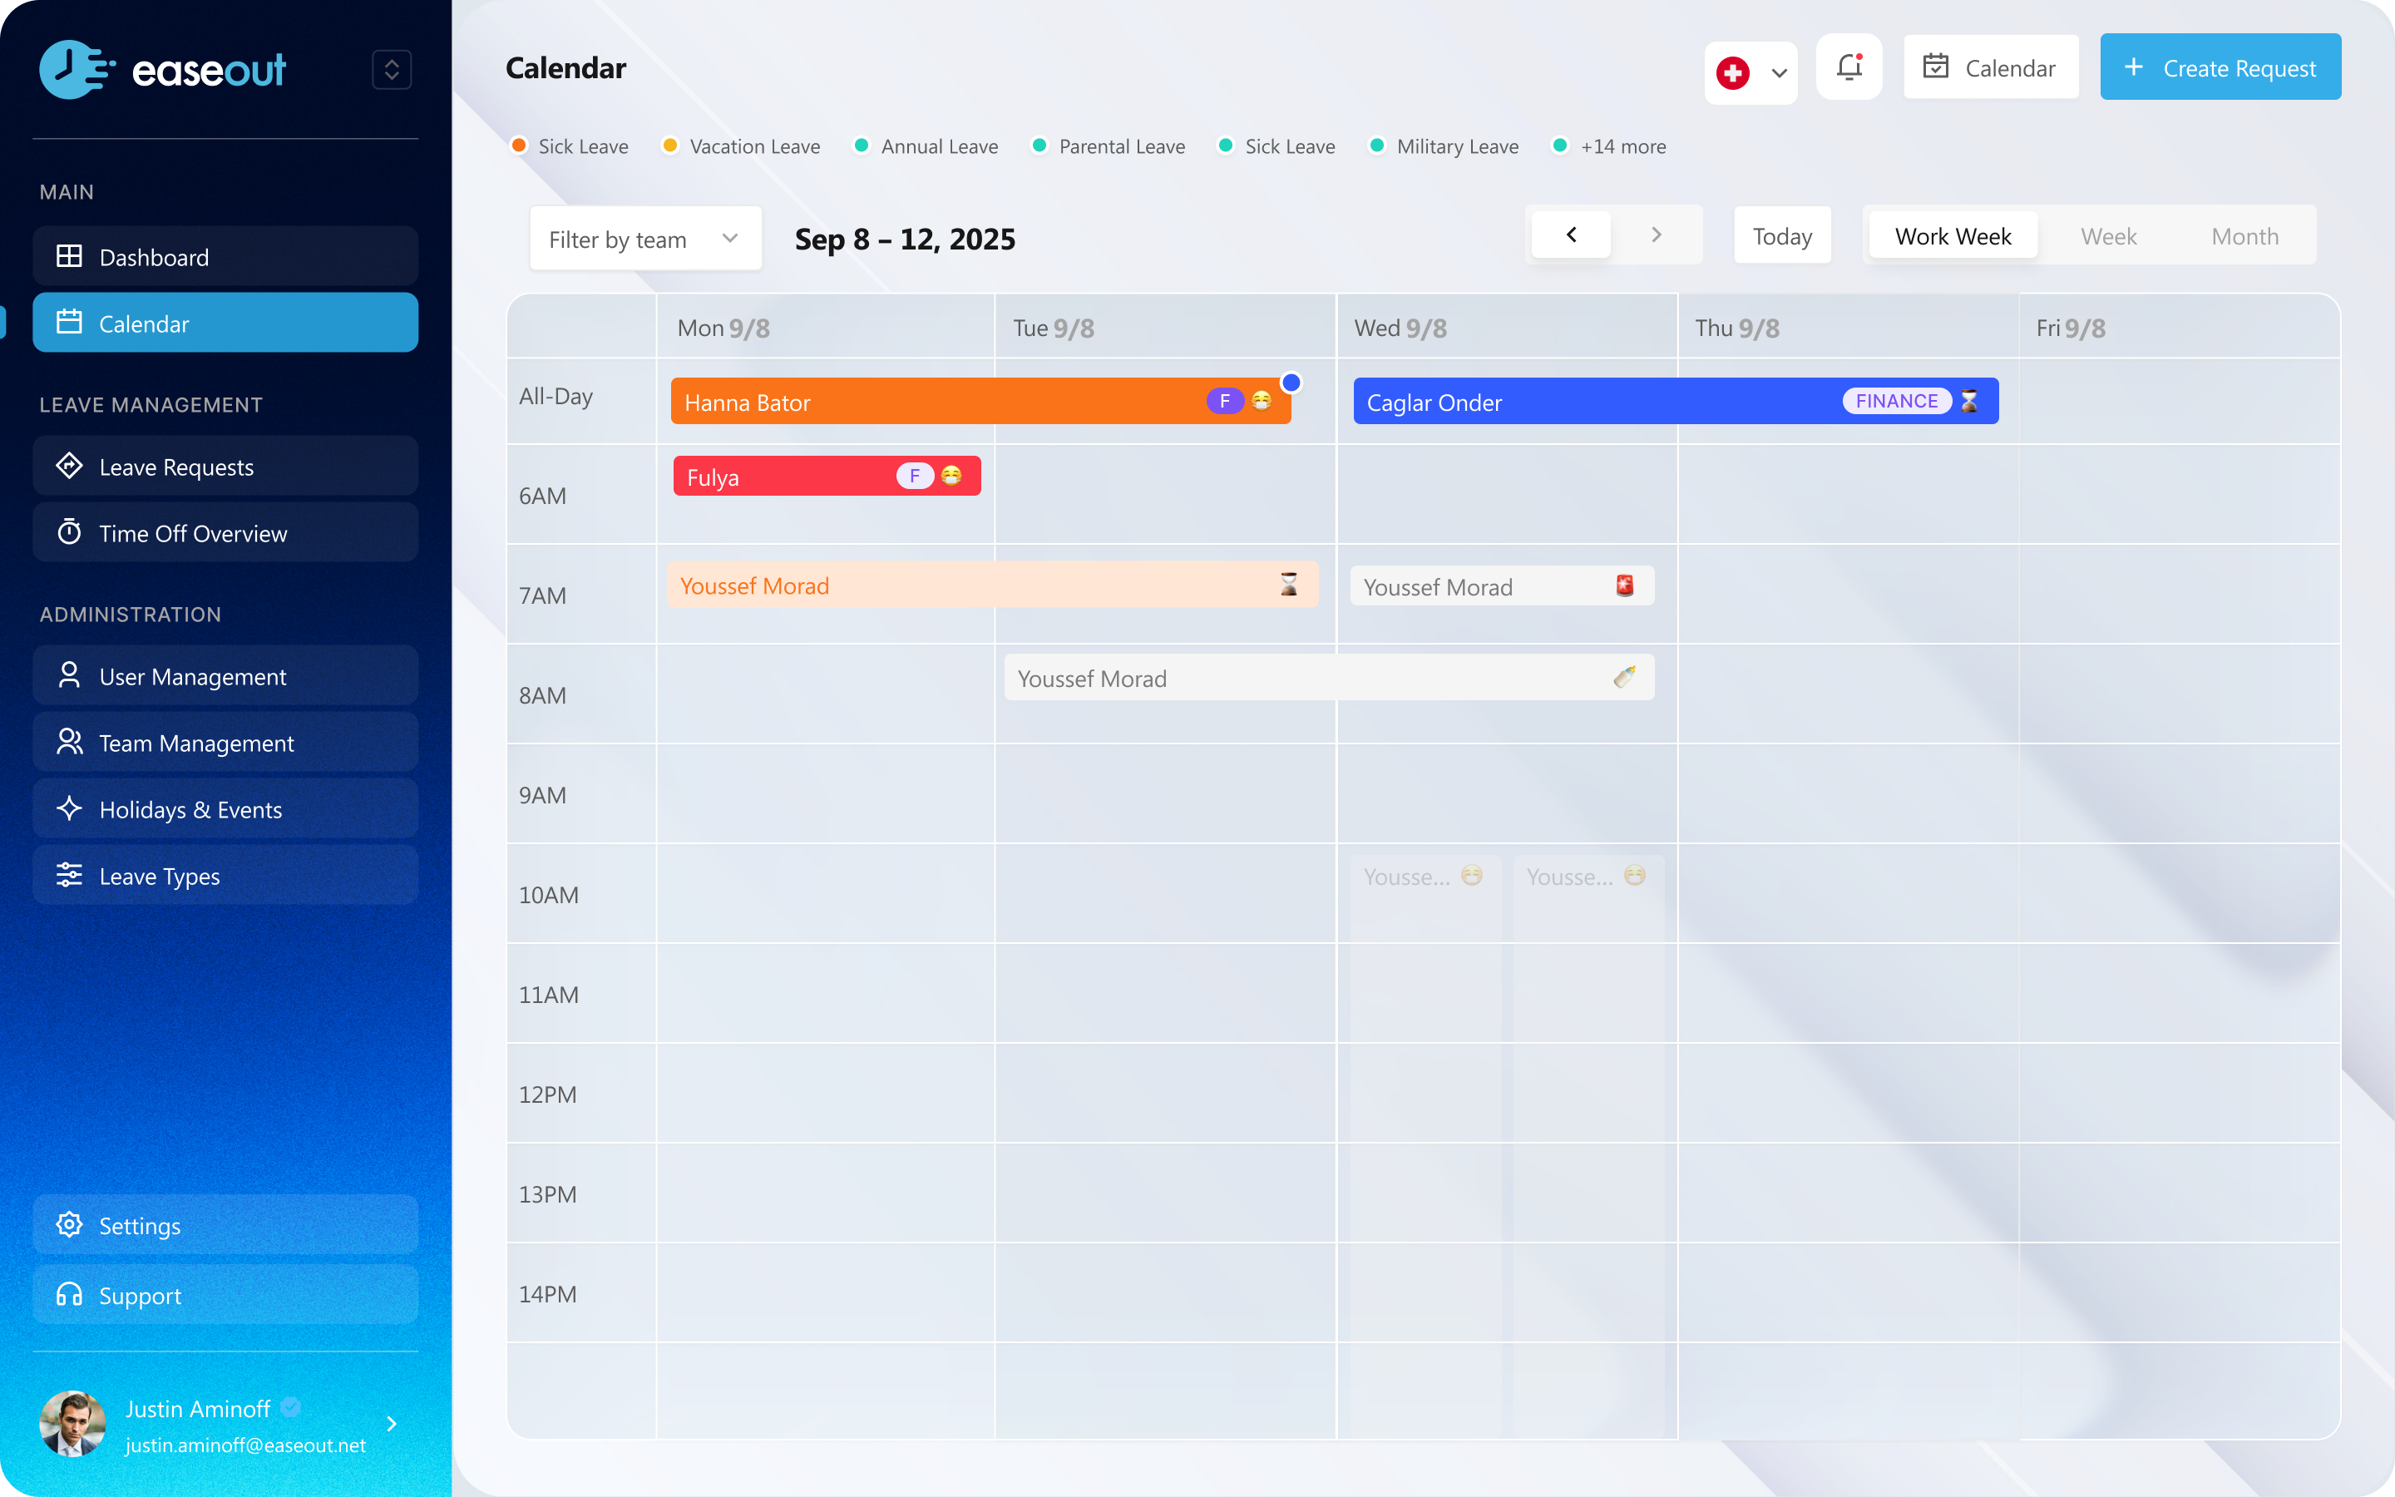This screenshot has height=1497, width=2395.
Task: Toggle the Vacation Leave legend dot
Action: [670, 146]
